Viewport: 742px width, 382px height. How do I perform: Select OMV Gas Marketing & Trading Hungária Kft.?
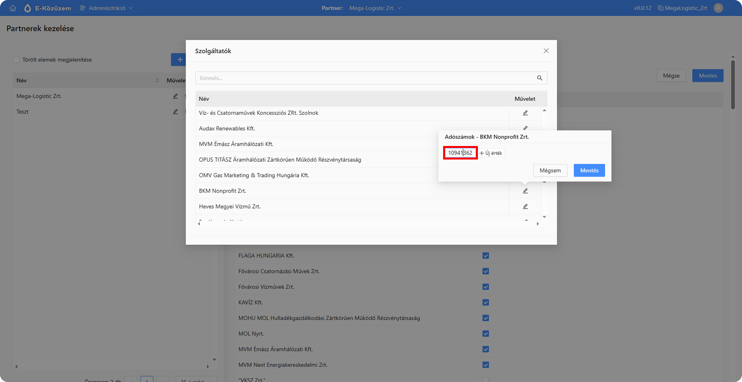click(x=254, y=175)
